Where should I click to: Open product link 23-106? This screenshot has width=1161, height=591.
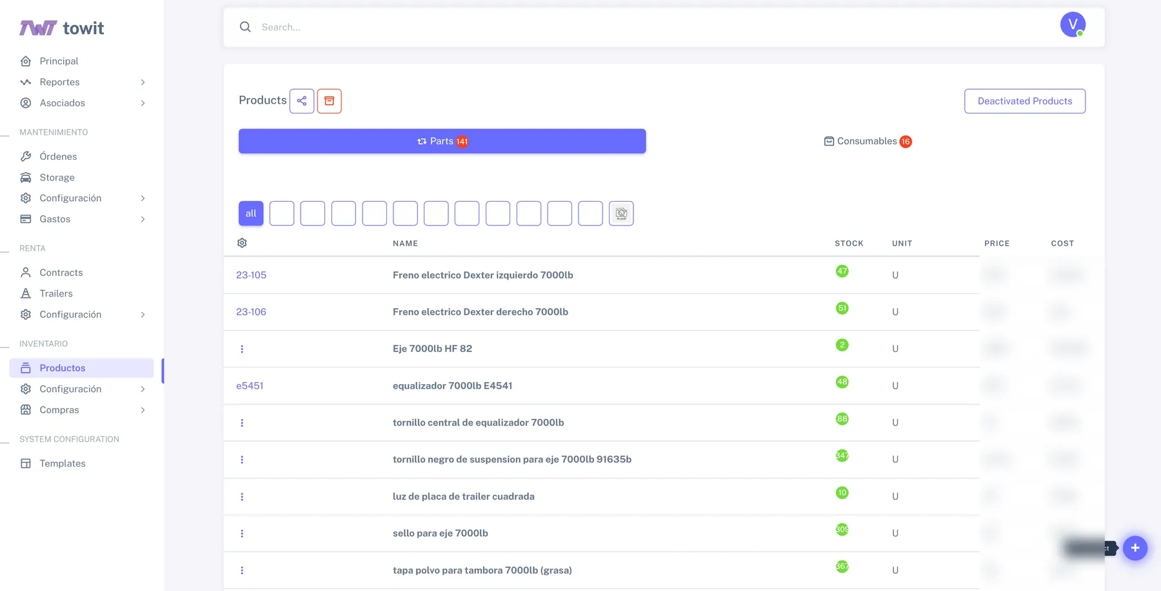point(251,312)
